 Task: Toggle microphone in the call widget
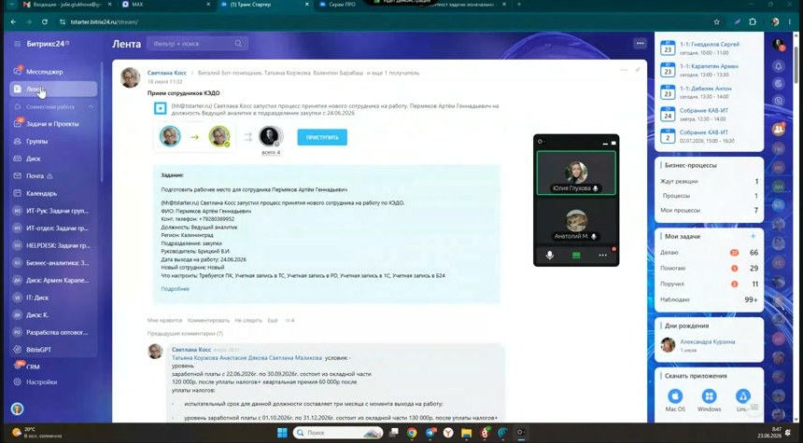point(550,255)
